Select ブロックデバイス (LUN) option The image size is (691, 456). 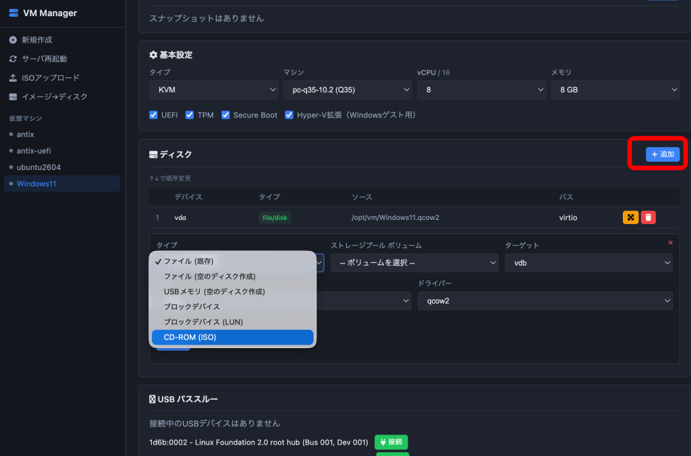[x=233, y=322]
